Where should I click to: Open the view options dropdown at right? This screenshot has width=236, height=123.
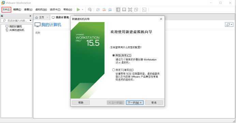229,24
